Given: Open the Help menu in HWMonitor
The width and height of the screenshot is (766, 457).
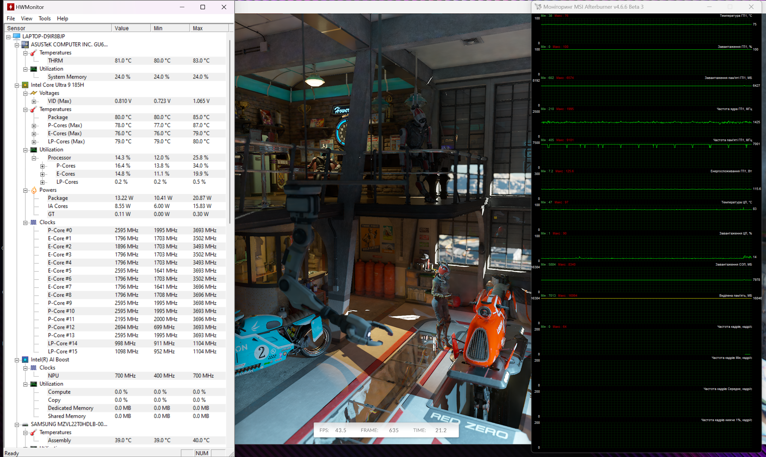Looking at the screenshot, I should [63, 19].
